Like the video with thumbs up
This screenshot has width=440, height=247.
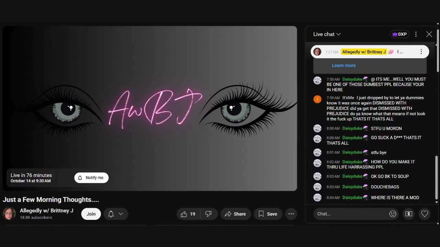point(188,214)
